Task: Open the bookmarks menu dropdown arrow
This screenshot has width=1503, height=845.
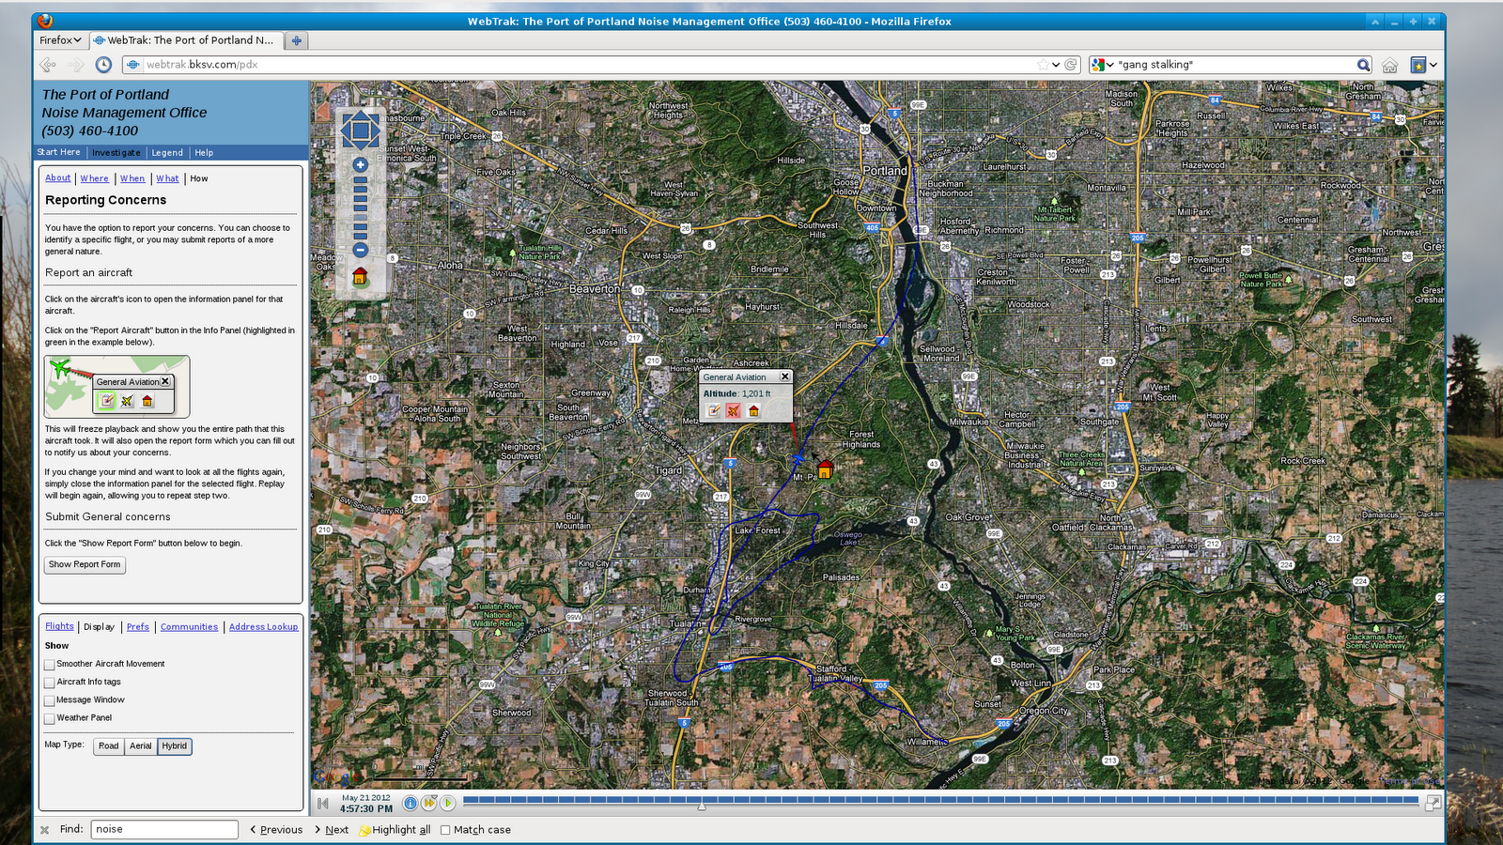Action: pos(1433,65)
